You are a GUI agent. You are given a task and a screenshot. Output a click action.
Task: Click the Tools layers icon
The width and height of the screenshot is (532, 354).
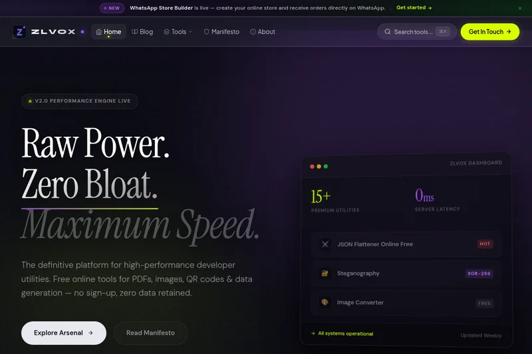pos(167,32)
